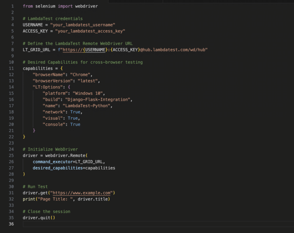Image resolution: width=294 pixels, height=233 pixels.
Task: Click 'webdriver.Remote(' on line 25
Action: coord(66,155)
